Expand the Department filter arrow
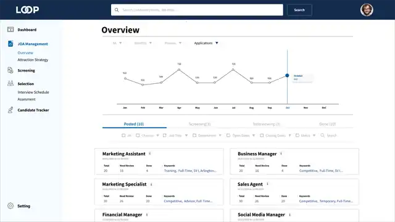 (x=220, y=136)
